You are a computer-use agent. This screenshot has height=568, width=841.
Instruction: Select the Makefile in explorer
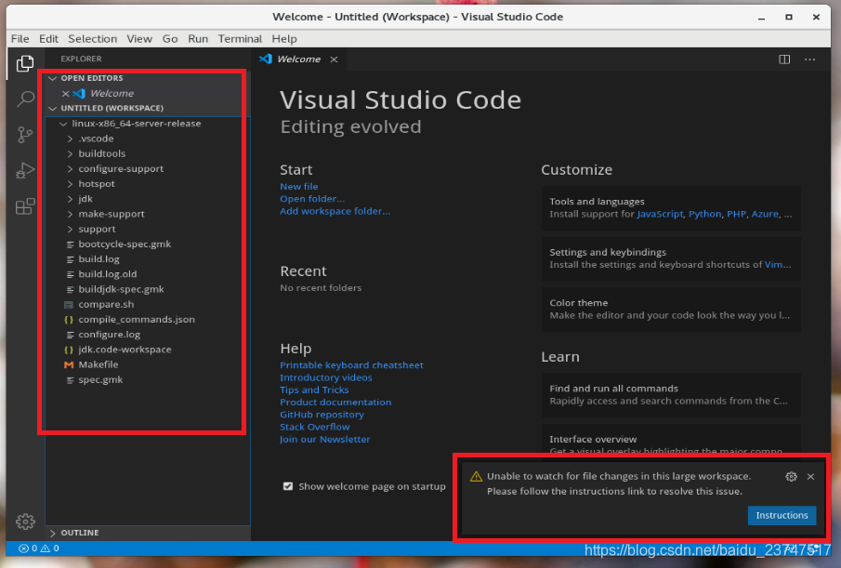pos(99,364)
